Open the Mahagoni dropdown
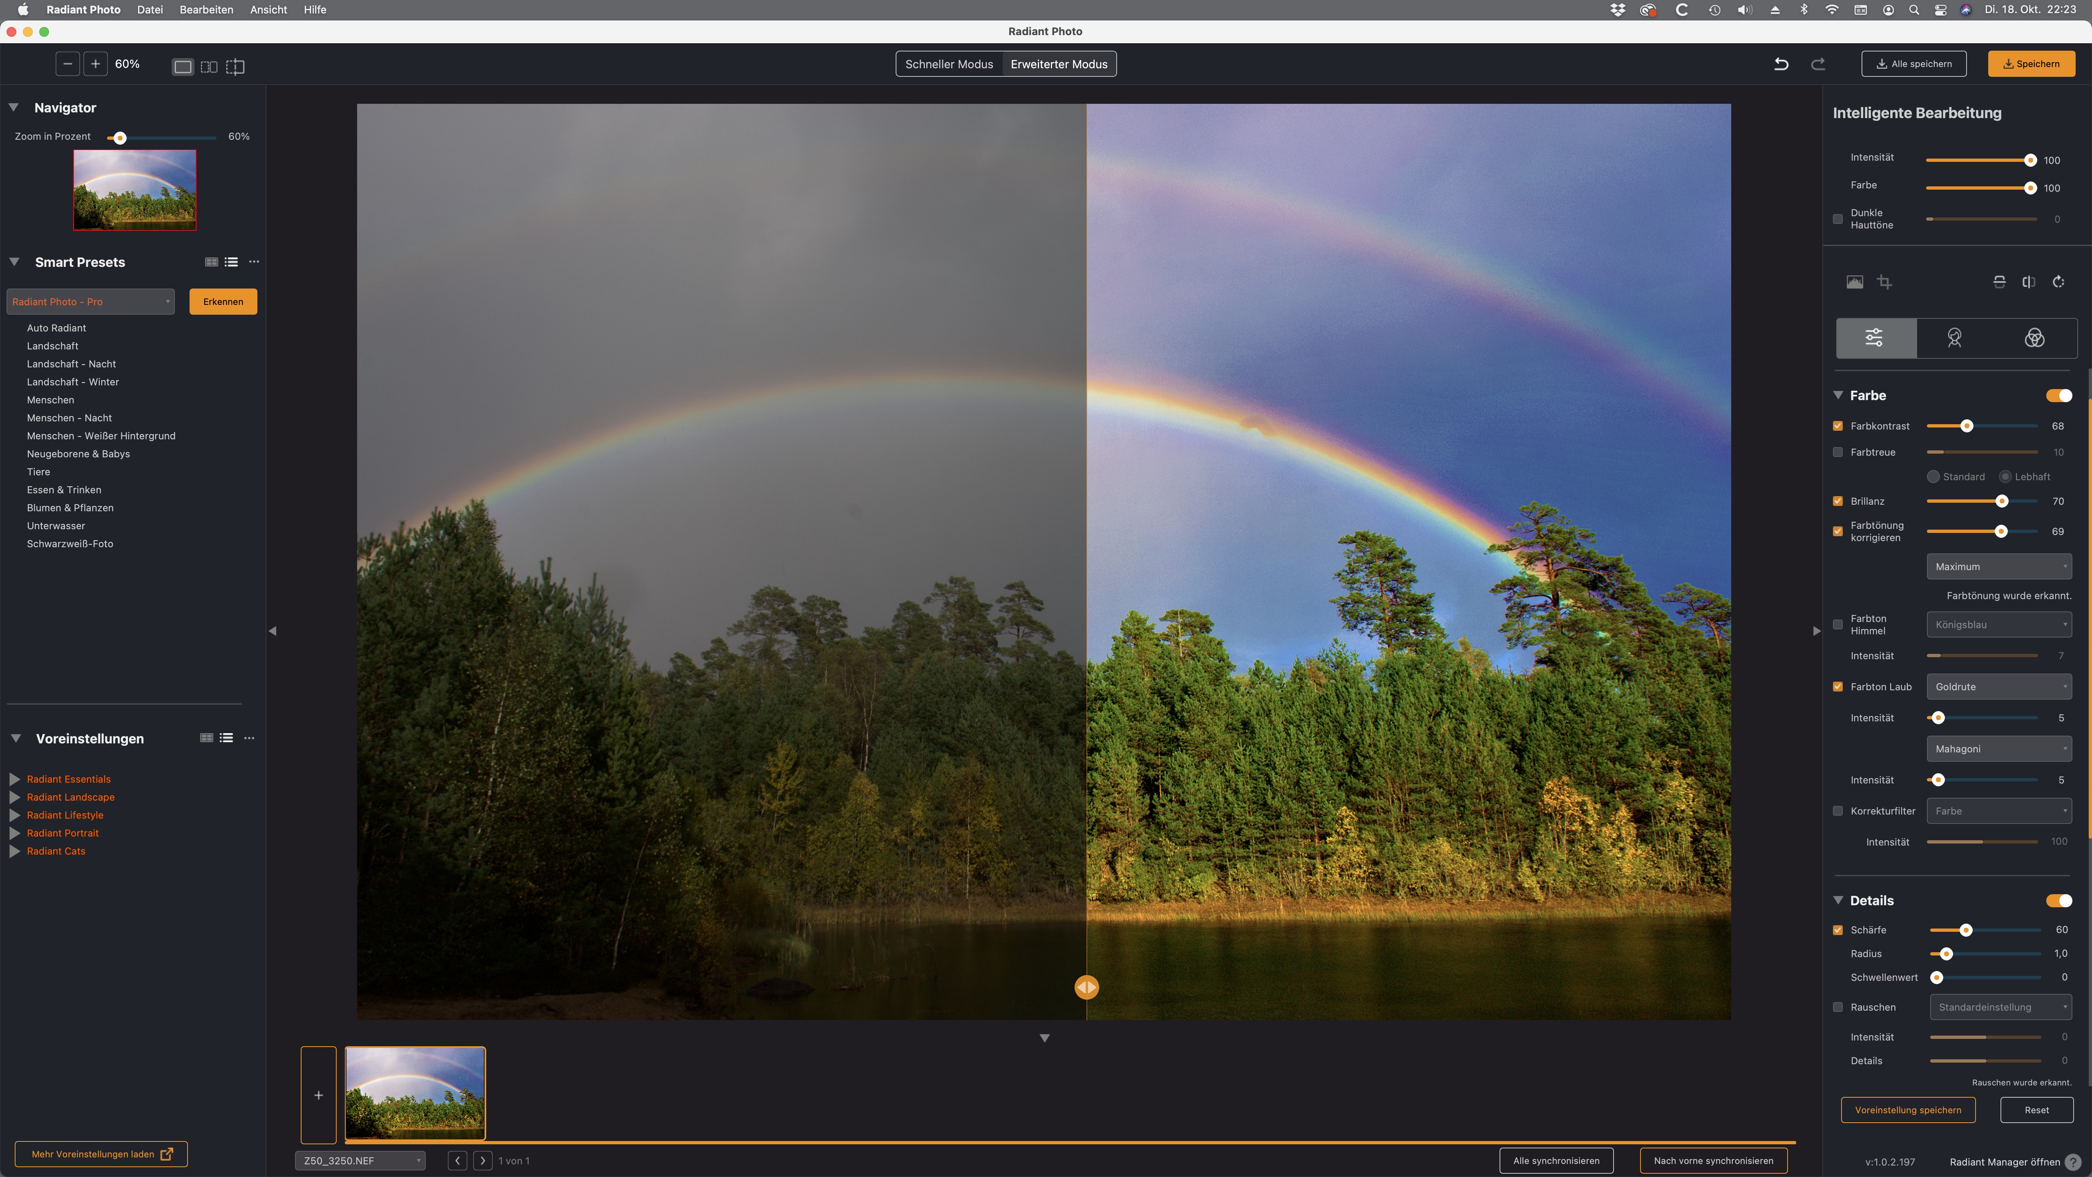The height and width of the screenshot is (1177, 2092). click(x=1998, y=749)
